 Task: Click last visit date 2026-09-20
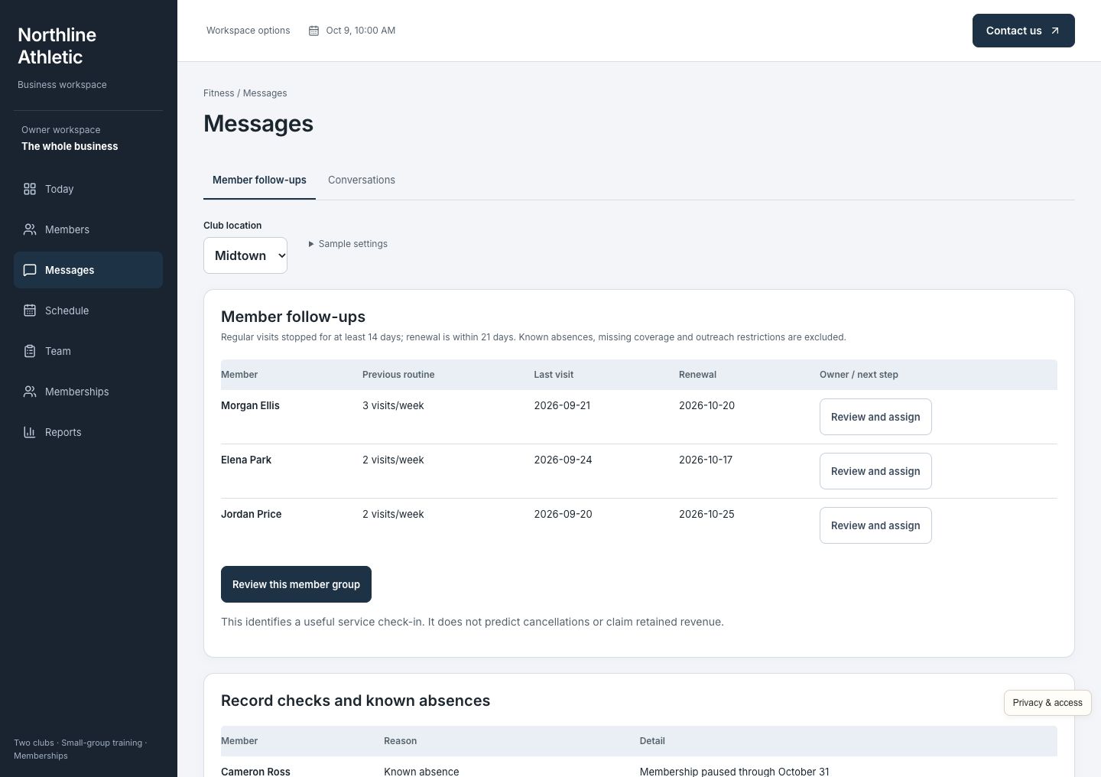pyautogui.click(x=563, y=515)
